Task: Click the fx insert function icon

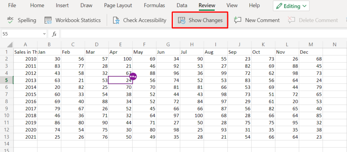Action: coord(54,34)
